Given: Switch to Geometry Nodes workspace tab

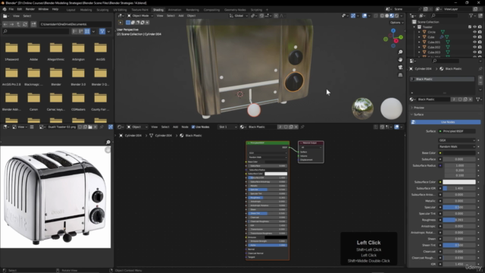Looking at the screenshot, I should (x=235, y=10).
